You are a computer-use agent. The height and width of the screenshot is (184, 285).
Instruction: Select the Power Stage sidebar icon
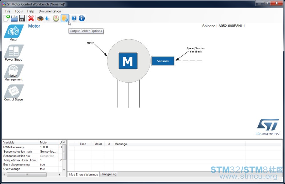click(x=13, y=53)
